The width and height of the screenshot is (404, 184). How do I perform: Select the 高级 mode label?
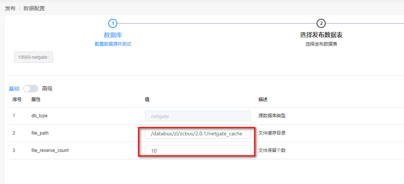pos(47,89)
